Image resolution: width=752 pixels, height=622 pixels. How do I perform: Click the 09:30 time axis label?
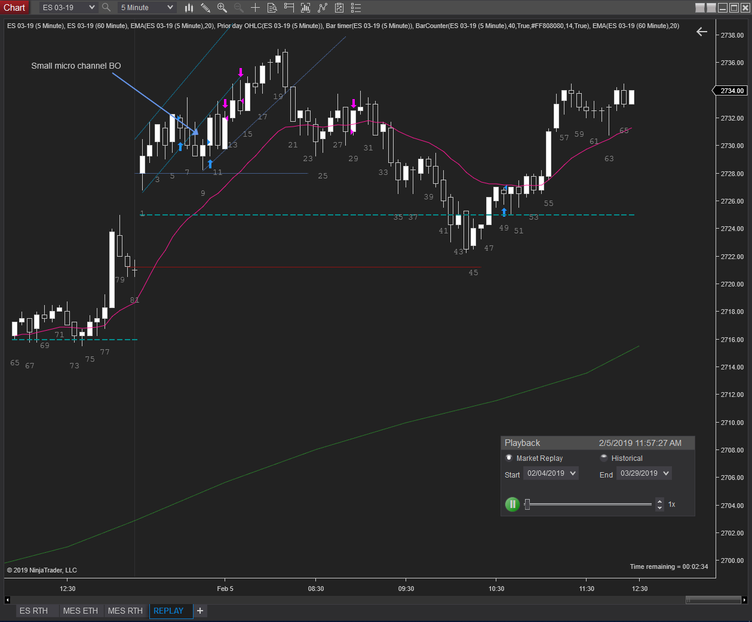pyautogui.click(x=406, y=589)
